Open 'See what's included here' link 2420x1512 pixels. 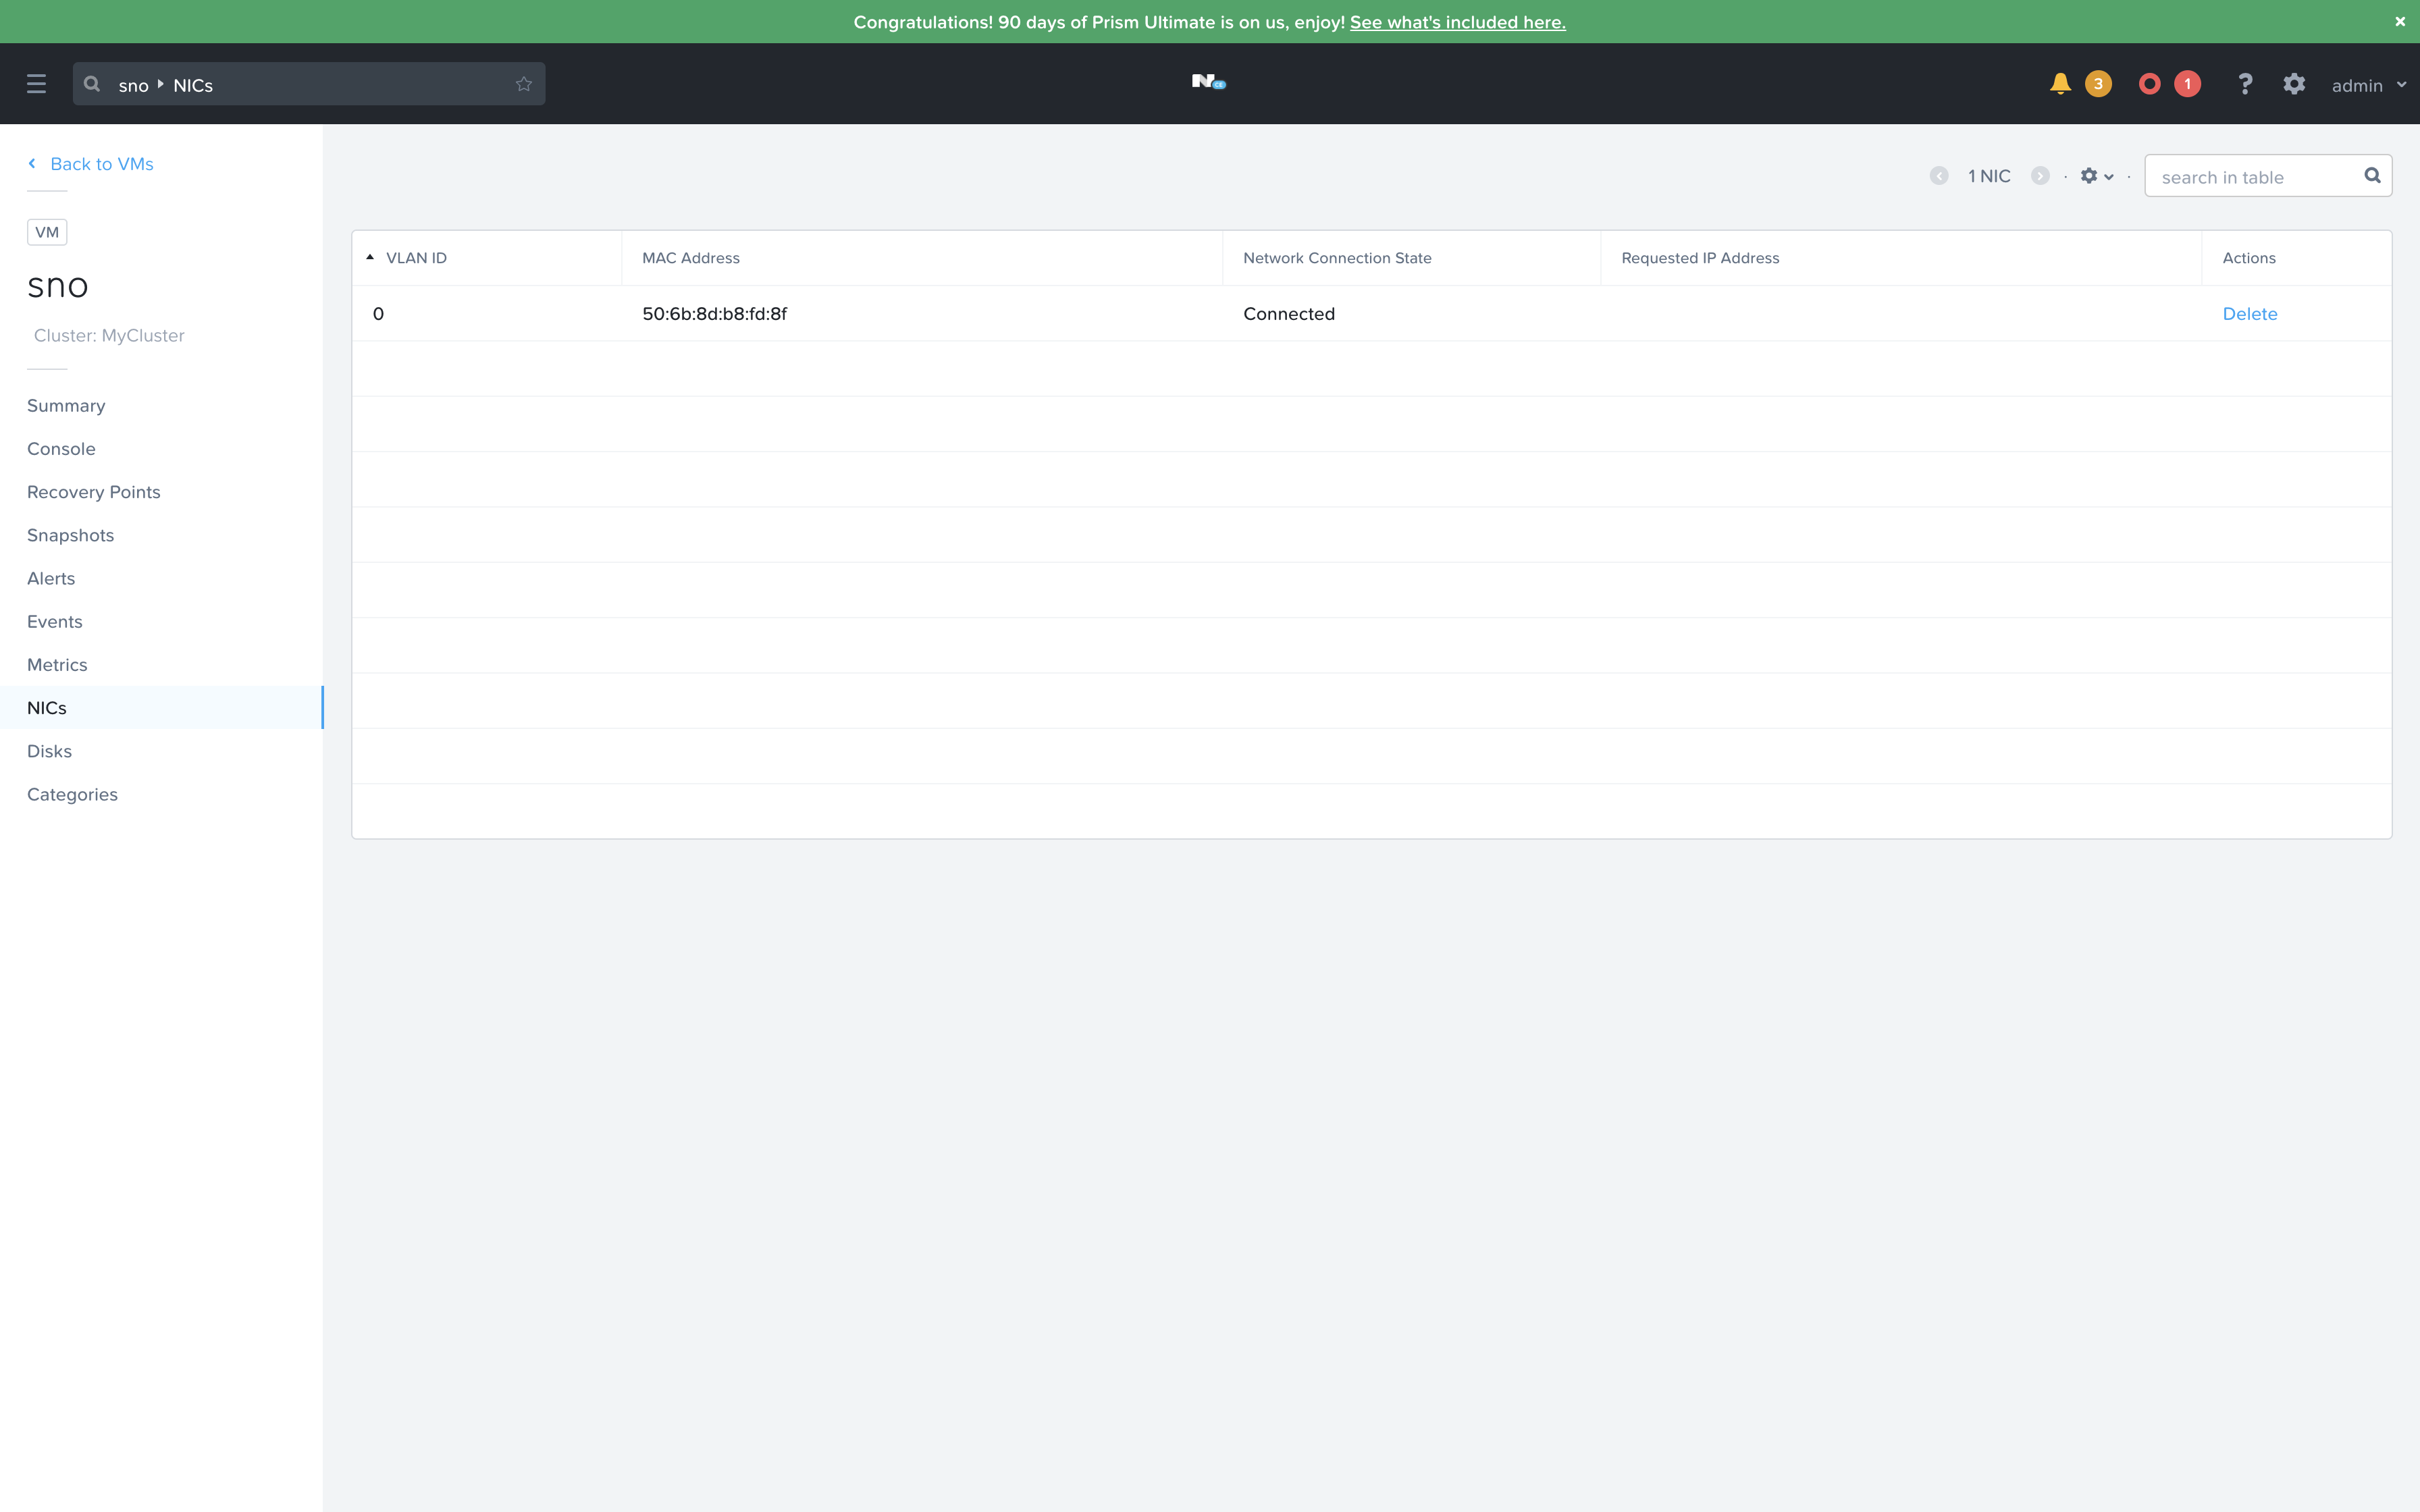[x=1457, y=22]
